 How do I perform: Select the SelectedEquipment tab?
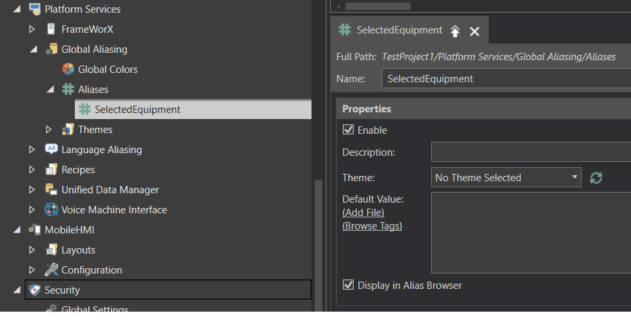point(399,30)
